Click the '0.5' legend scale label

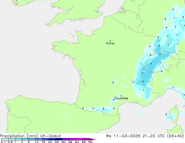(10, 142)
